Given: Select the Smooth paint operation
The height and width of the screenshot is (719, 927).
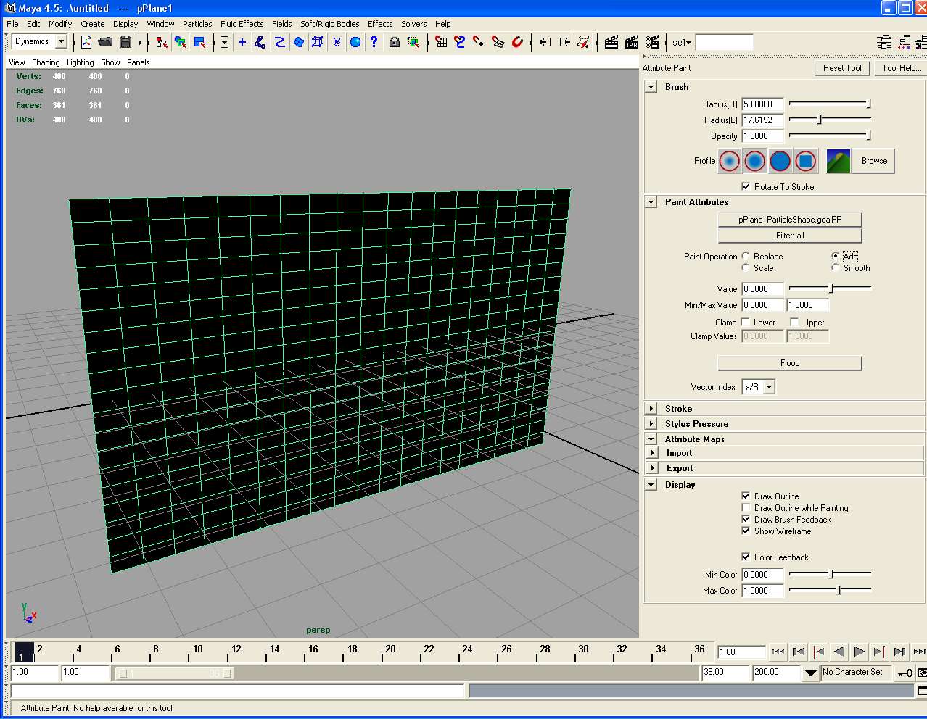Looking at the screenshot, I should tap(836, 267).
